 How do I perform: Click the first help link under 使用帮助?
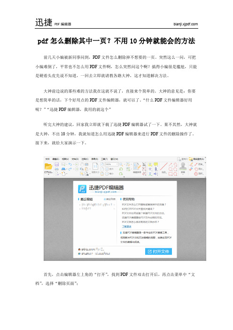coord(144,204)
